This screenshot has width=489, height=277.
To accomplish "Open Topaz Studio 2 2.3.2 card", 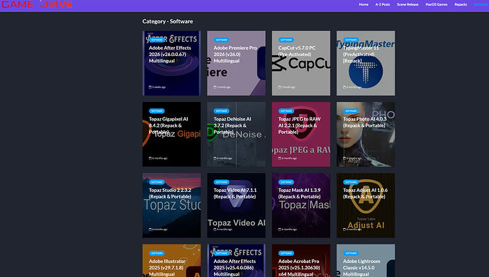I will click(x=172, y=205).
